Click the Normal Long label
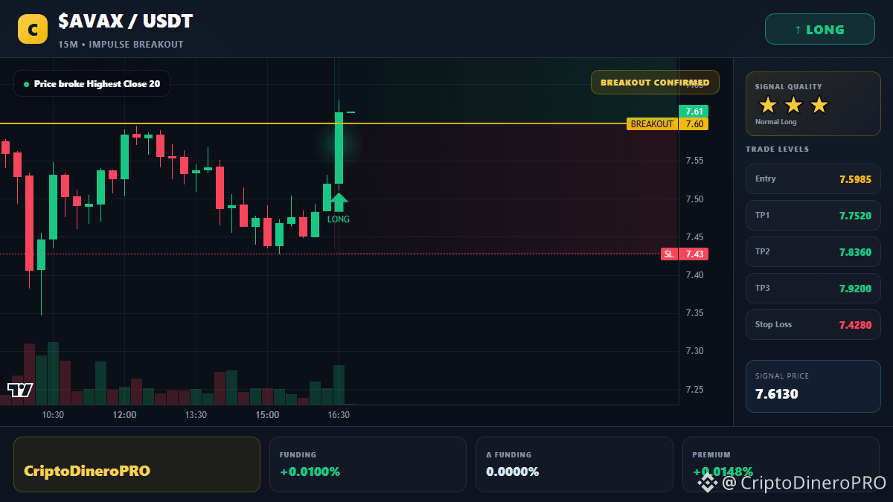893x502 pixels. point(775,122)
